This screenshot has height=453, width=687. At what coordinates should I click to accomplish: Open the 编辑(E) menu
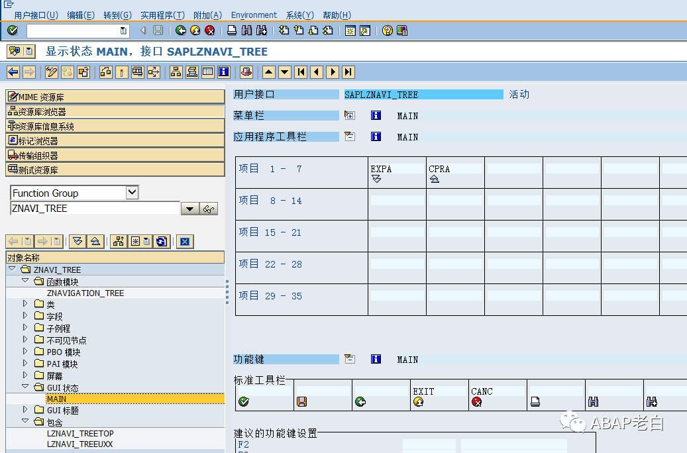click(x=81, y=15)
